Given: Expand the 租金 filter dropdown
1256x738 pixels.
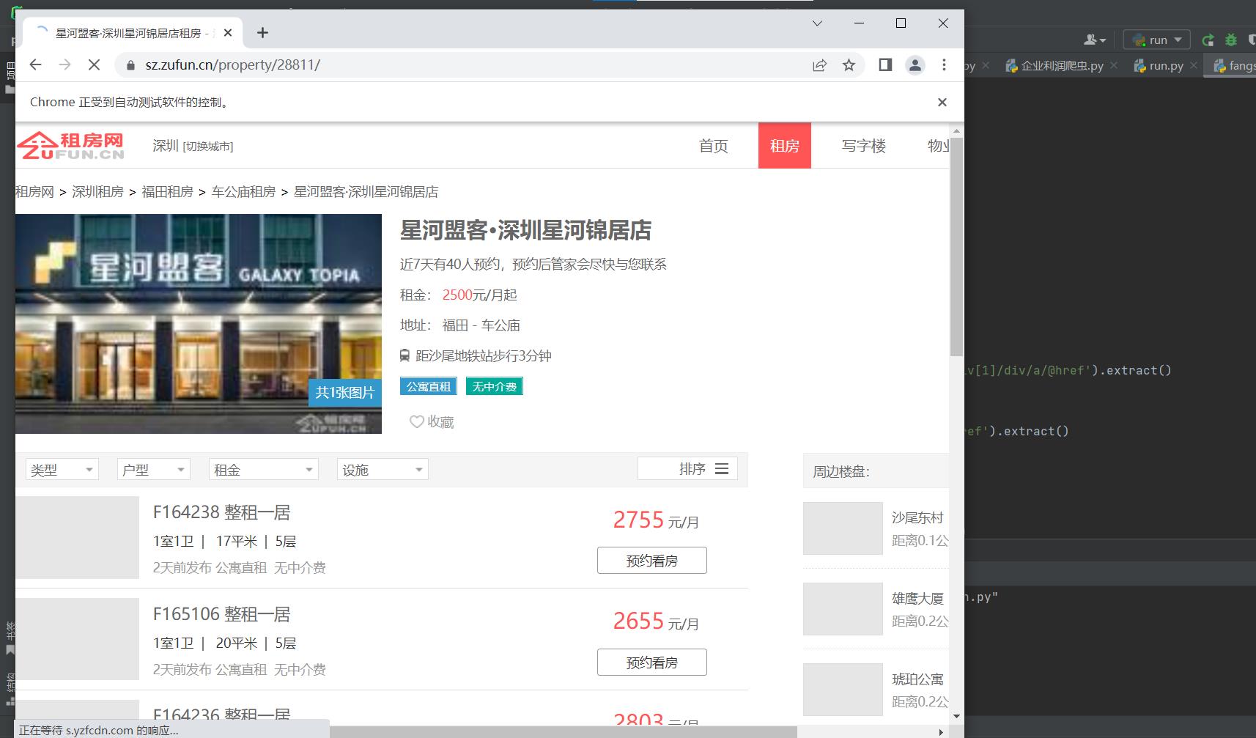Looking at the screenshot, I should click(264, 470).
